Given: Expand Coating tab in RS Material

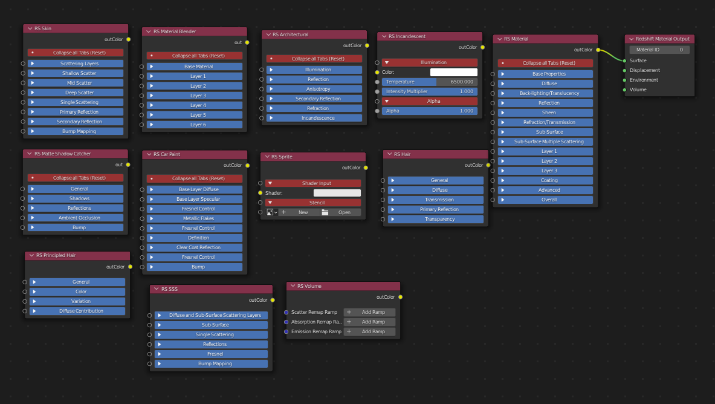Looking at the screenshot, I should click(x=545, y=180).
